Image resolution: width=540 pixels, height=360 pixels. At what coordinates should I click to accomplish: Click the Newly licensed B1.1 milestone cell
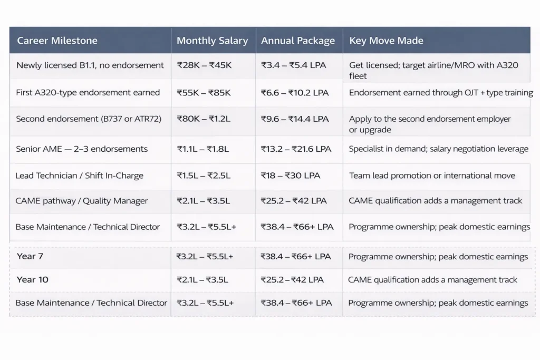point(90,65)
